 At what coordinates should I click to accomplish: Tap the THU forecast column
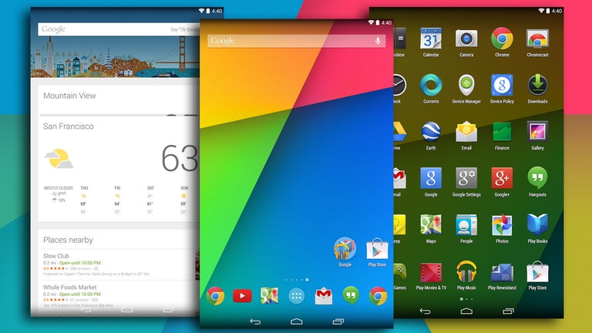pyautogui.click(x=84, y=200)
